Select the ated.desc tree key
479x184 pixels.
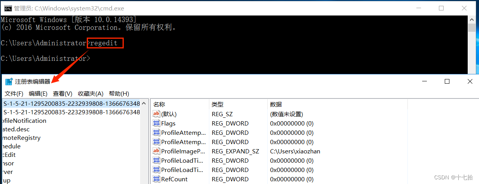point(16,129)
